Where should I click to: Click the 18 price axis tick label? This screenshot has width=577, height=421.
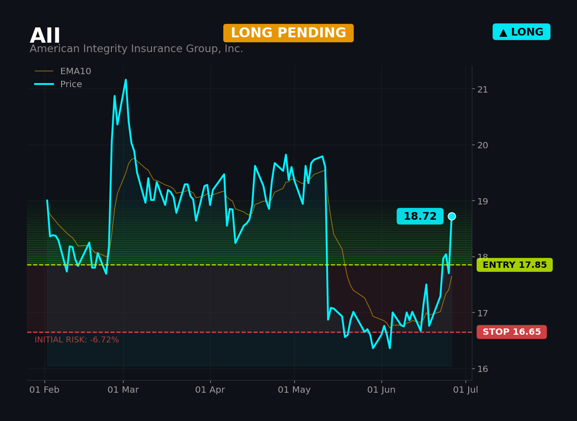[x=483, y=257]
